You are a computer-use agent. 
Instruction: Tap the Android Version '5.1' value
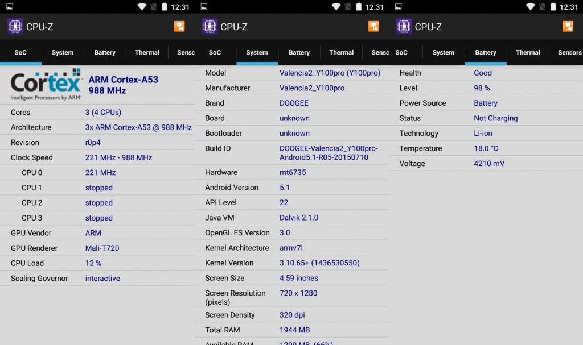[x=285, y=188]
